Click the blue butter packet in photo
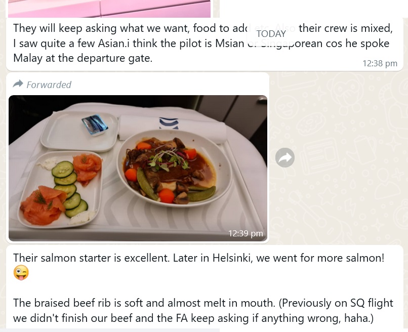Image resolution: width=408 pixels, height=332 pixels. pyautogui.click(x=95, y=125)
